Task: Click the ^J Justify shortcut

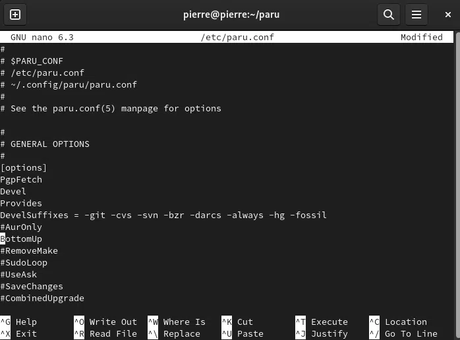Action: point(322,334)
